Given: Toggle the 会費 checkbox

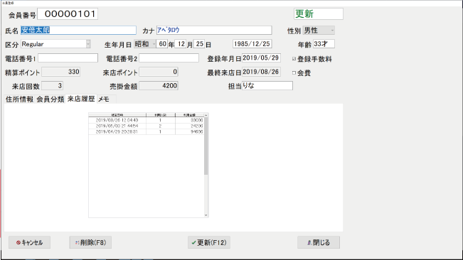Looking at the screenshot, I should 294,72.
